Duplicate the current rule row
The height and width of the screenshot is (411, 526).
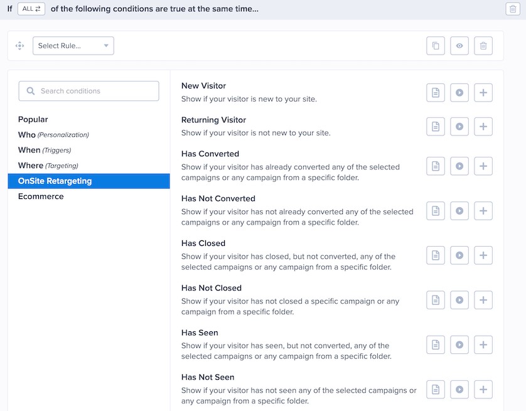pos(436,46)
